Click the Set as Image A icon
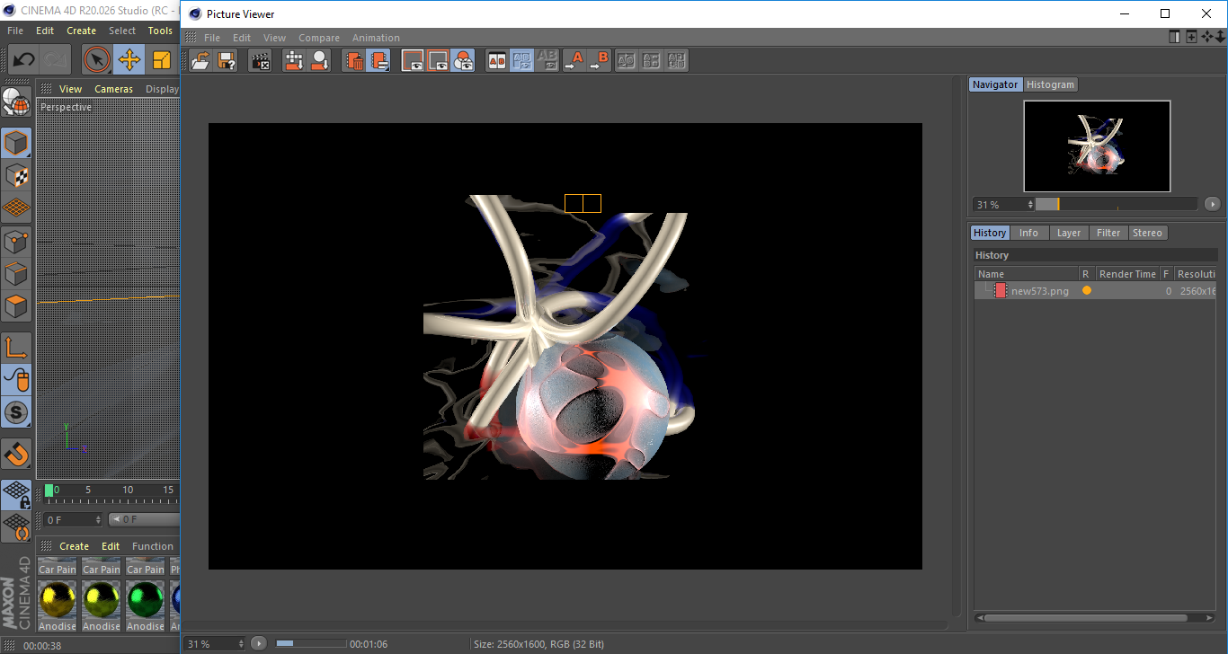1228x654 pixels. 575,60
